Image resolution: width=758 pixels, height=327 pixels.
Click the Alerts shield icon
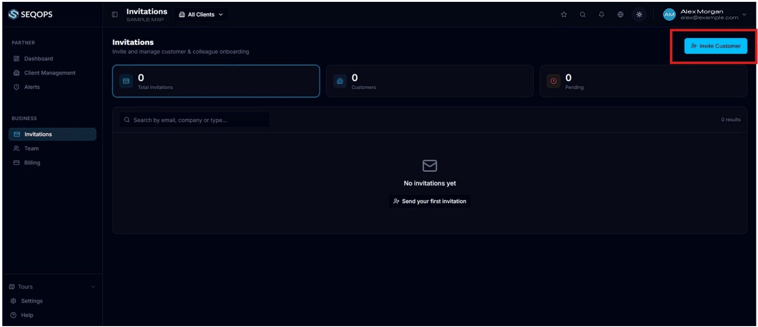17,87
